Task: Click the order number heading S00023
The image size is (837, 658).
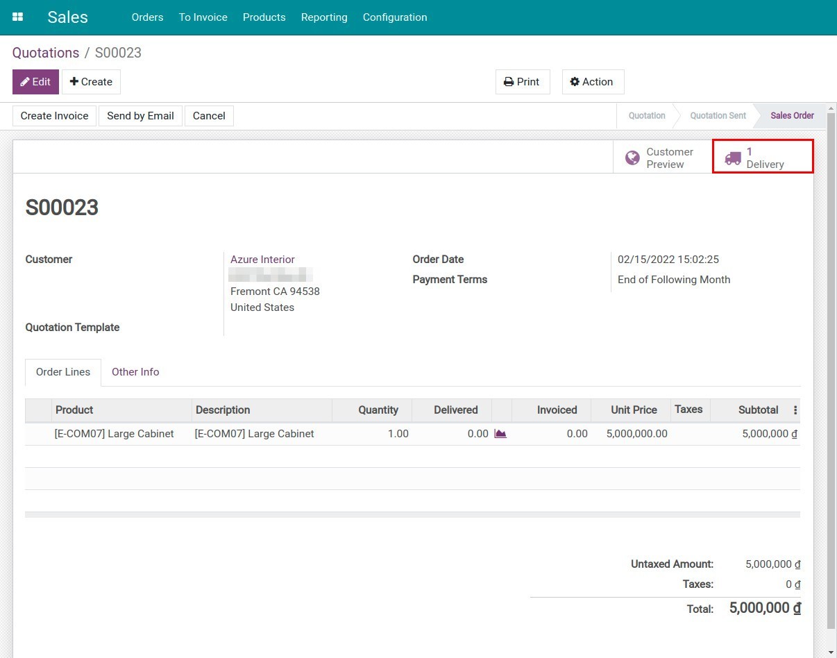Action: tap(62, 208)
